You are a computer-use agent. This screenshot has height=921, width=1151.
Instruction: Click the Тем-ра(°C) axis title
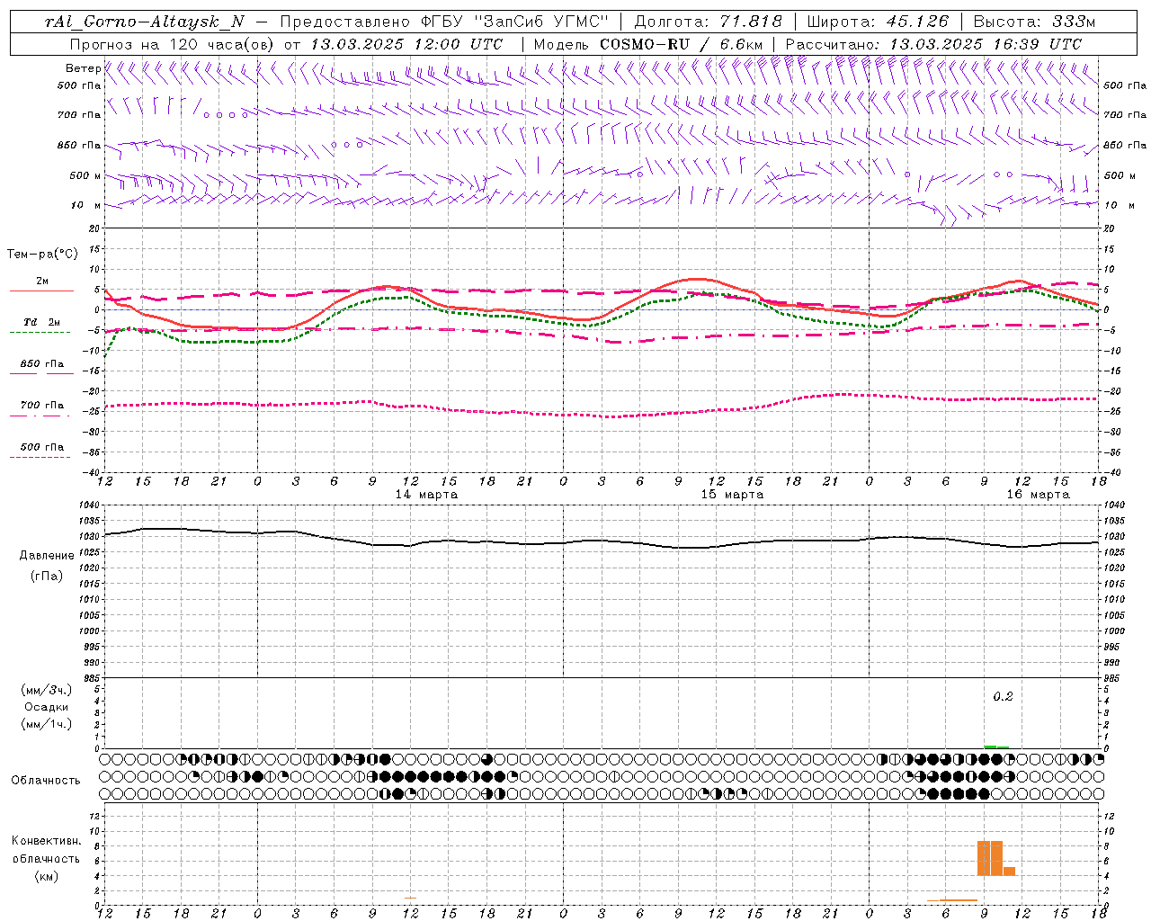[x=42, y=255]
